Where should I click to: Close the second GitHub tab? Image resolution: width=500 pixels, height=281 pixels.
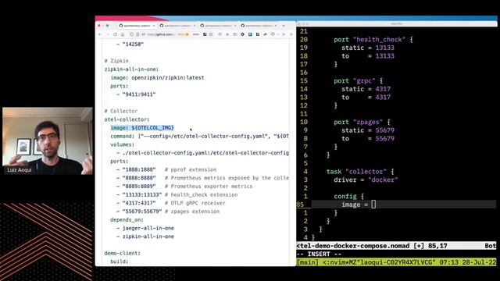point(195,26)
